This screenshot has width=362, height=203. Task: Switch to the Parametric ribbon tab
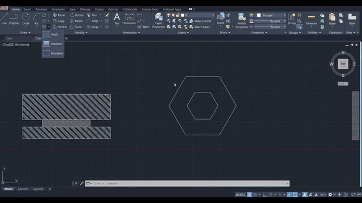click(x=58, y=9)
